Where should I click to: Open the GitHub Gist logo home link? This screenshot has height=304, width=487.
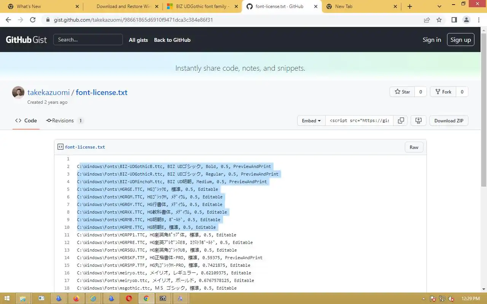26,40
